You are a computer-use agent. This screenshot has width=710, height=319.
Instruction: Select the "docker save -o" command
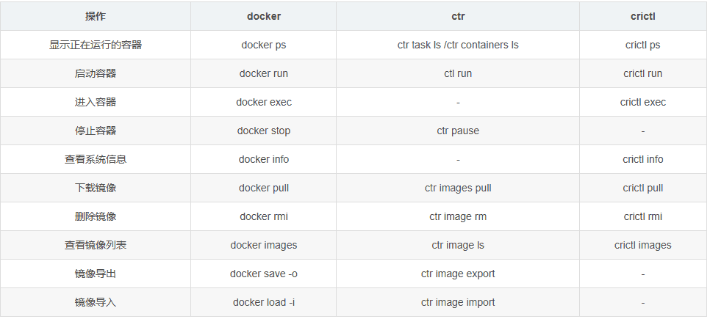pyautogui.click(x=264, y=274)
